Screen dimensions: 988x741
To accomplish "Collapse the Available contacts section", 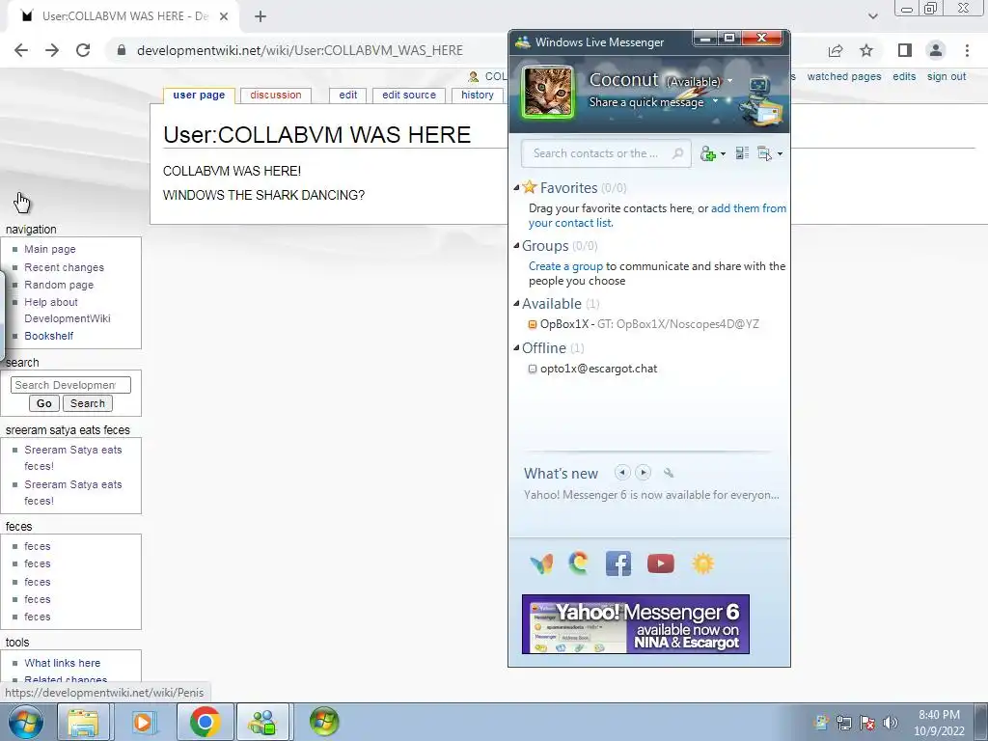I will click(x=517, y=304).
